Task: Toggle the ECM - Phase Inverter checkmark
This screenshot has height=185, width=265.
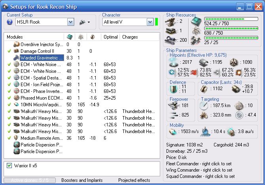Action: (x=9, y=91)
